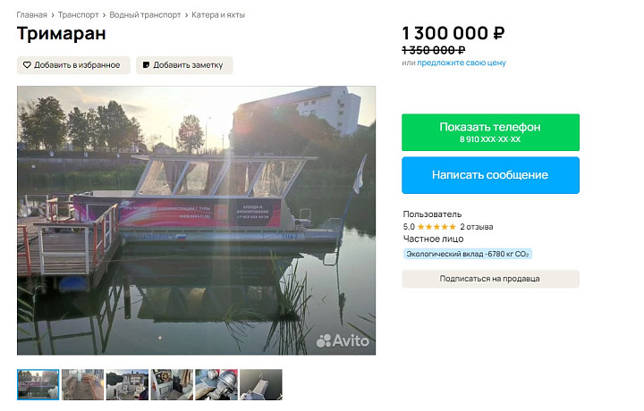Screen dimensions: 644x411
Task: Select the fourth thumbnail with steering wheel
Action: pyautogui.click(x=172, y=384)
